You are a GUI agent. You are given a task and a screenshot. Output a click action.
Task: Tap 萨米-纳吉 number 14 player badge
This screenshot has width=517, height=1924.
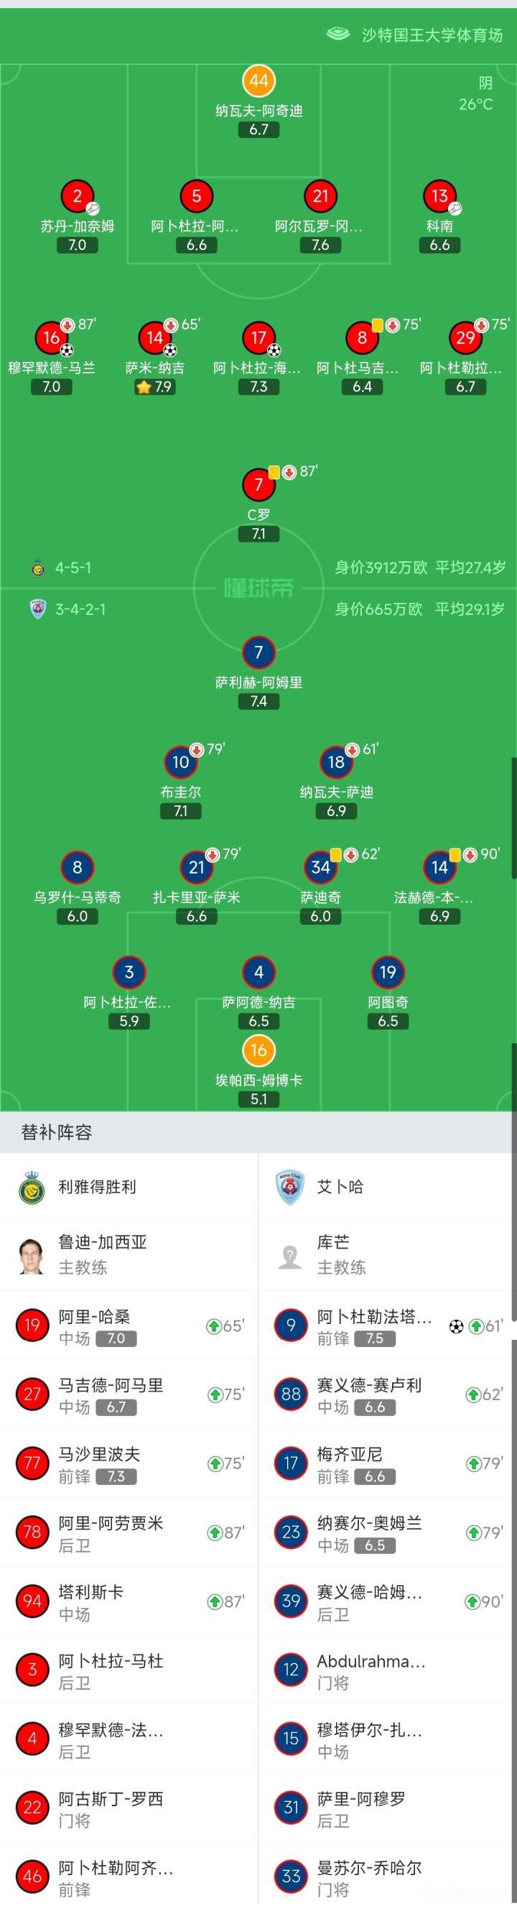click(155, 338)
